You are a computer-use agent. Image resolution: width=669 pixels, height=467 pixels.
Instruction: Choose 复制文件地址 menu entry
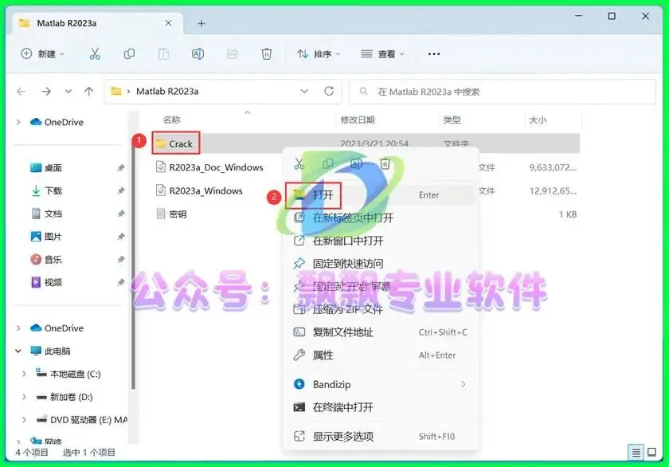coord(380,332)
